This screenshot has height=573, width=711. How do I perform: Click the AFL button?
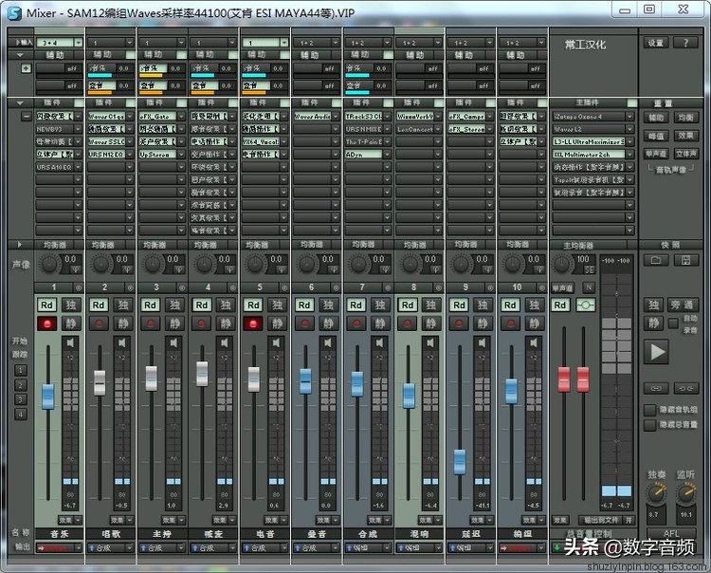[x=672, y=533]
